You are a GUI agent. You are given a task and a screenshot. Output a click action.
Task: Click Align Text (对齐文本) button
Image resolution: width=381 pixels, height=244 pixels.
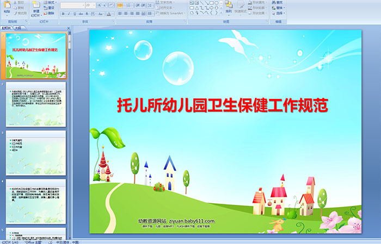[x=164, y=8]
